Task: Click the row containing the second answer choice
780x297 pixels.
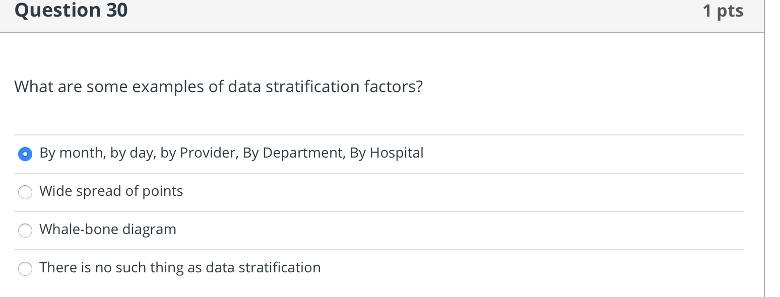Action: pyautogui.click(x=353, y=192)
